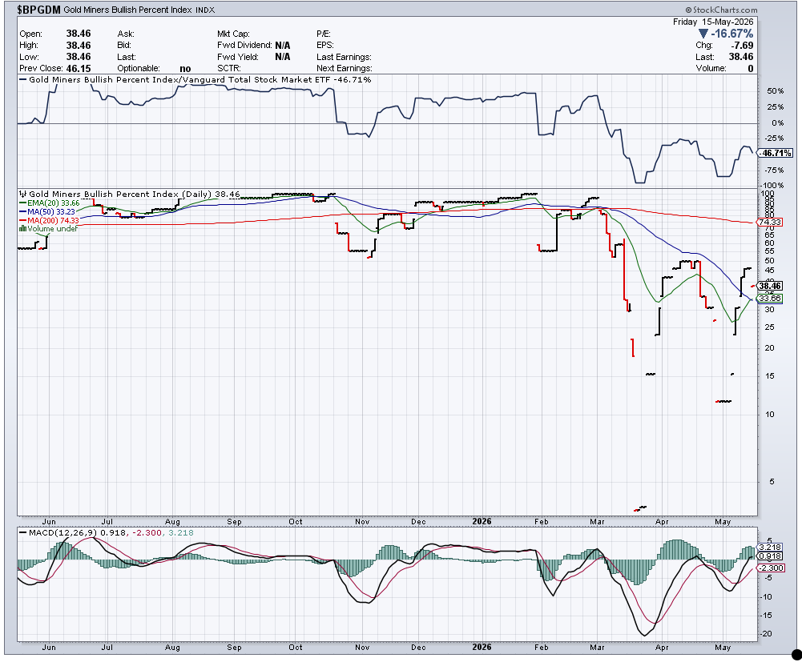Click the 0.918 tag on MACD axis
Viewport: 802px width, 662px height.
coord(772,556)
